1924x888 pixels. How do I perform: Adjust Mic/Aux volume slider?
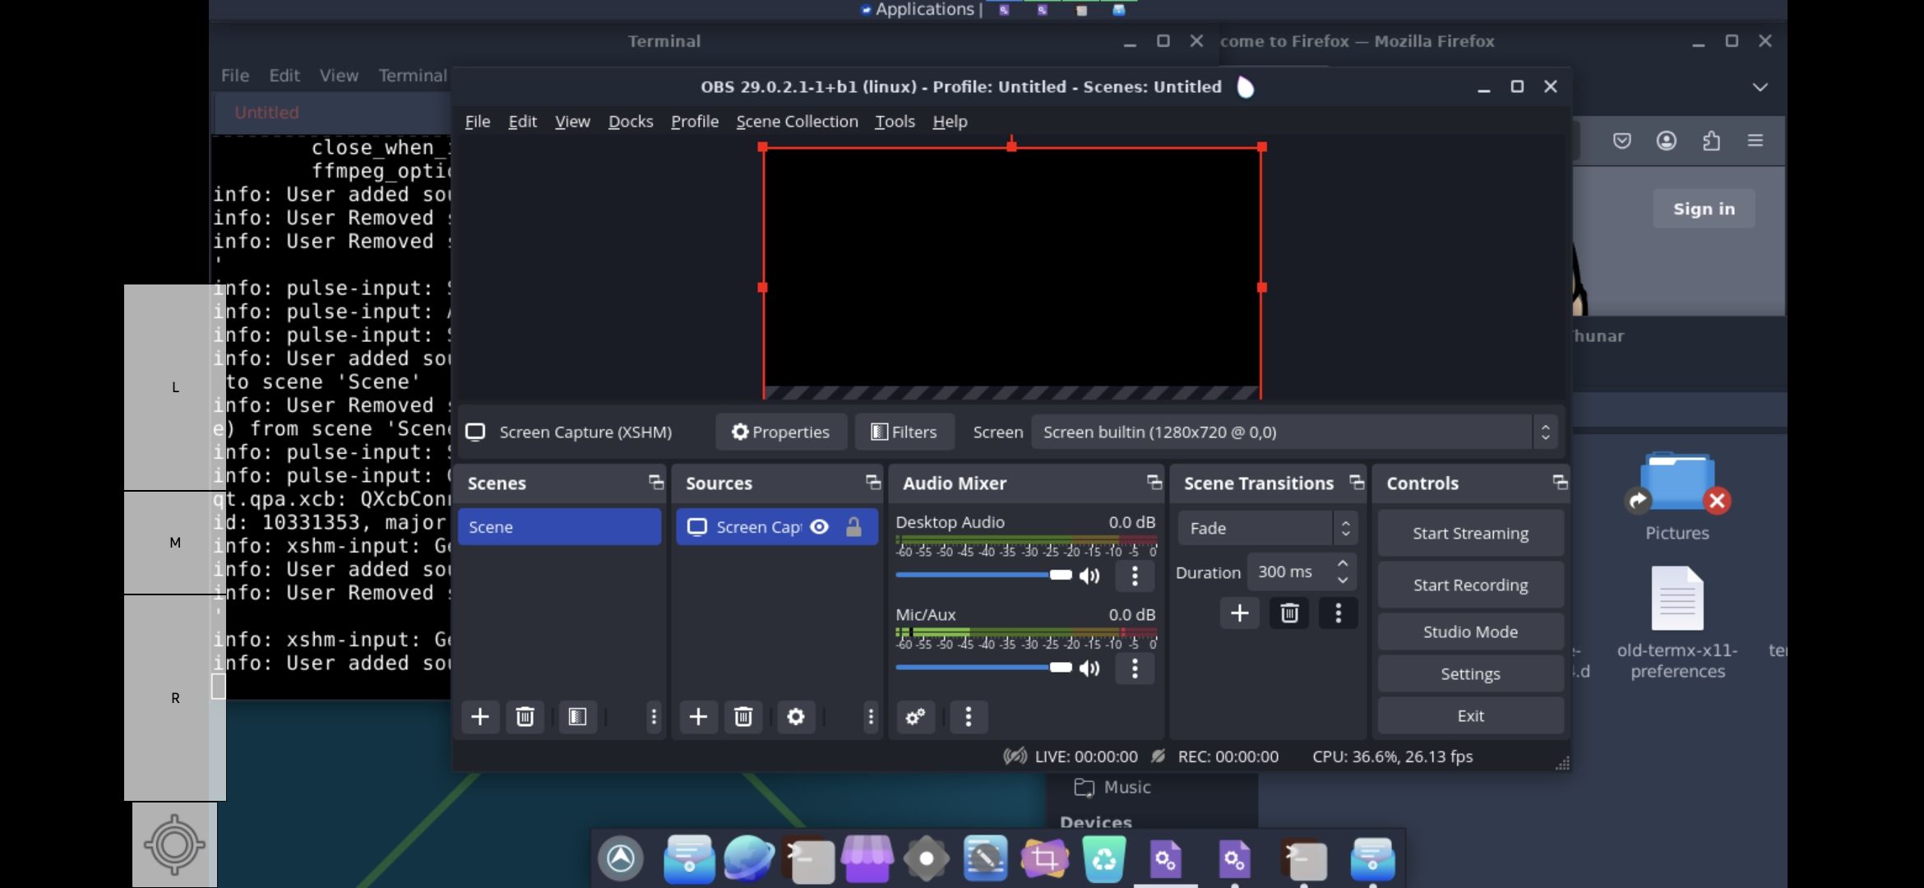(x=984, y=668)
